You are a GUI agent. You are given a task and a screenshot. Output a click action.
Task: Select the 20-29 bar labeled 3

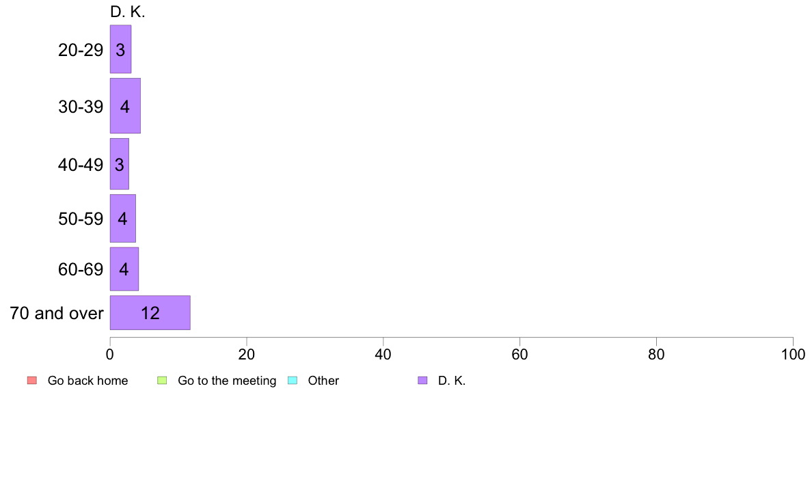point(121,49)
